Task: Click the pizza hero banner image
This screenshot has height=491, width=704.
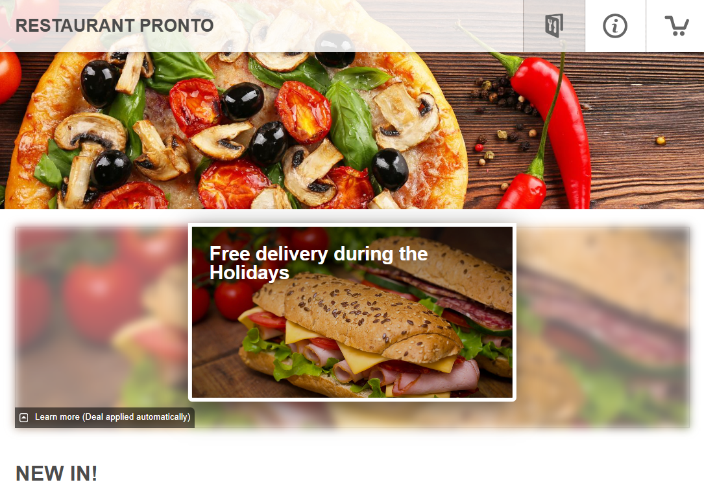Action: pyautogui.click(x=352, y=130)
